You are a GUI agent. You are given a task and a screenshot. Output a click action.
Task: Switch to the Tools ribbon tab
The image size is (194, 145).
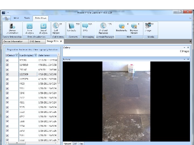pyautogui.click(x=27, y=18)
